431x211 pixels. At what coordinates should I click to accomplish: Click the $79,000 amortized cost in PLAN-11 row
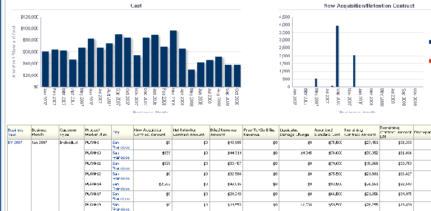click(x=335, y=163)
